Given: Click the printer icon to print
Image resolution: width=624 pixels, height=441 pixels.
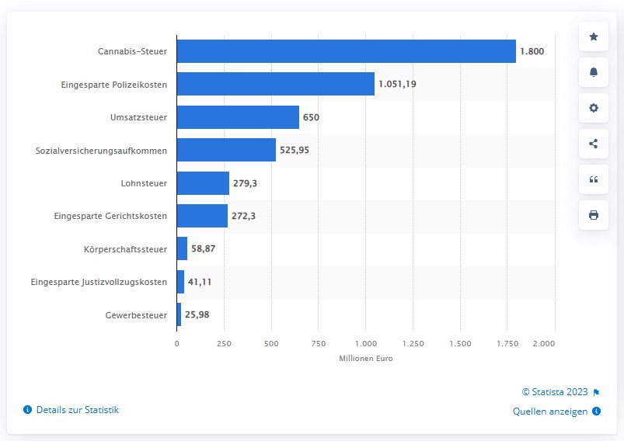Looking at the screenshot, I should coord(594,215).
